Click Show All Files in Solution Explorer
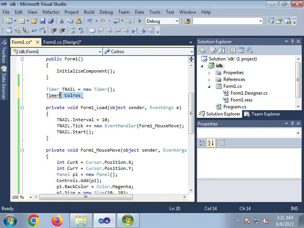 click(x=214, y=51)
